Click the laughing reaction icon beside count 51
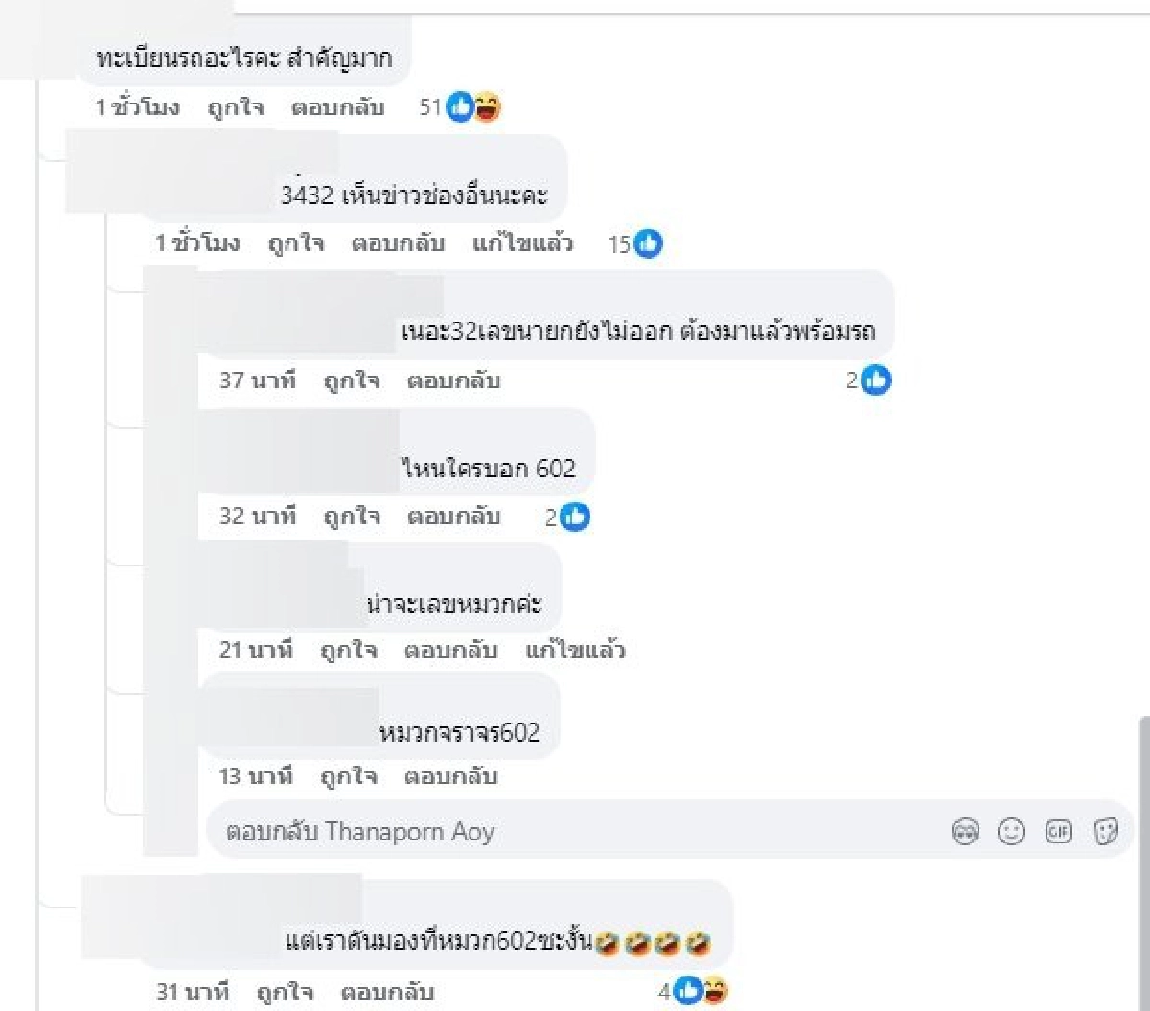 [x=488, y=107]
